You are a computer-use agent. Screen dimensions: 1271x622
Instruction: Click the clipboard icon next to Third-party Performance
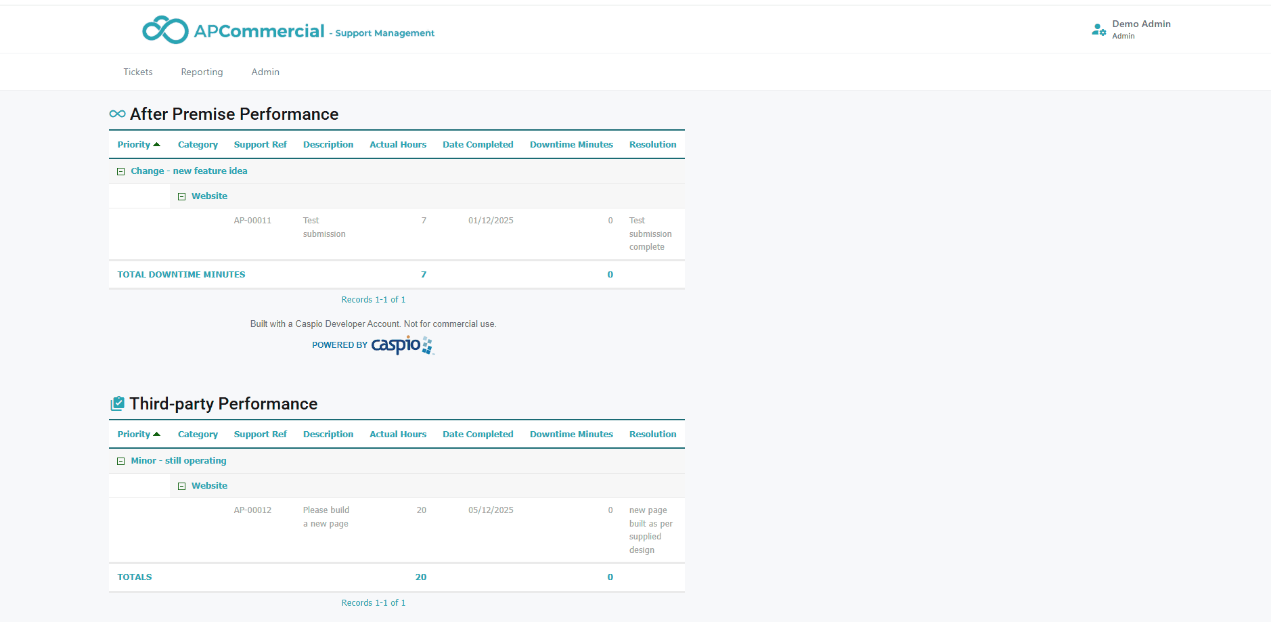118,403
